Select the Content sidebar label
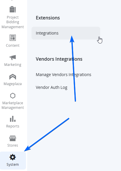 click(13, 46)
